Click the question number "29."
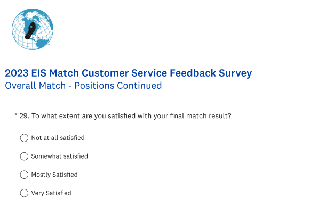The height and width of the screenshot is (207, 318). [x=25, y=116]
